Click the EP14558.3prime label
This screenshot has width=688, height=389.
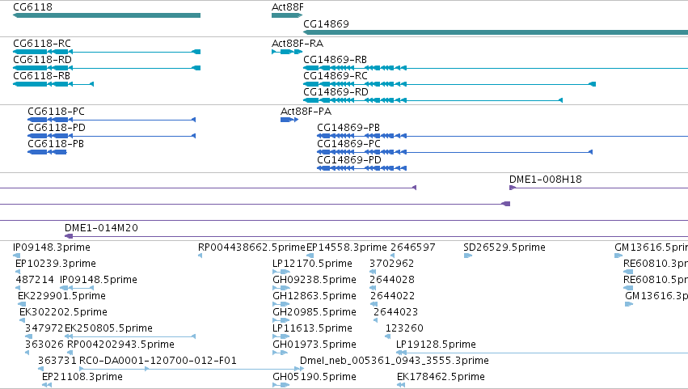pyautogui.click(x=347, y=247)
